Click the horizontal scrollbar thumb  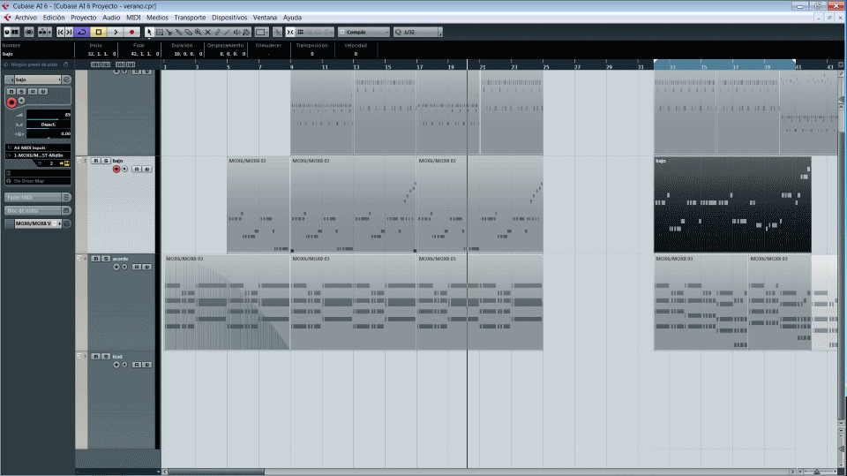click(216, 472)
